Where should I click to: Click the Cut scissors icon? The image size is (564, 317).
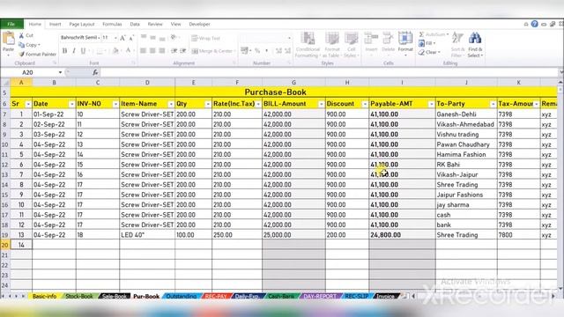(21, 35)
